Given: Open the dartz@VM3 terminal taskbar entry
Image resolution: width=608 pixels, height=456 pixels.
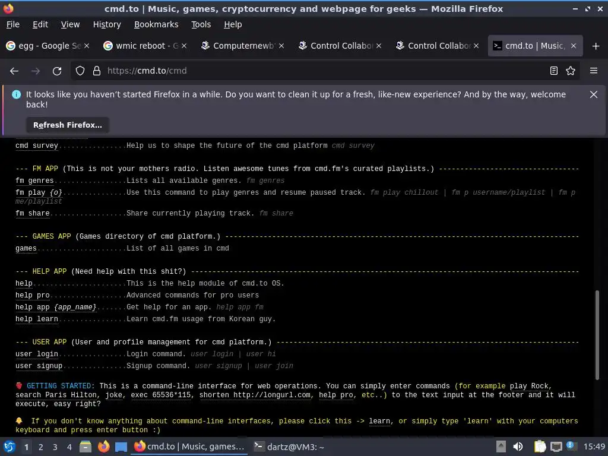Looking at the screenshot, I should tap(289, 447).
